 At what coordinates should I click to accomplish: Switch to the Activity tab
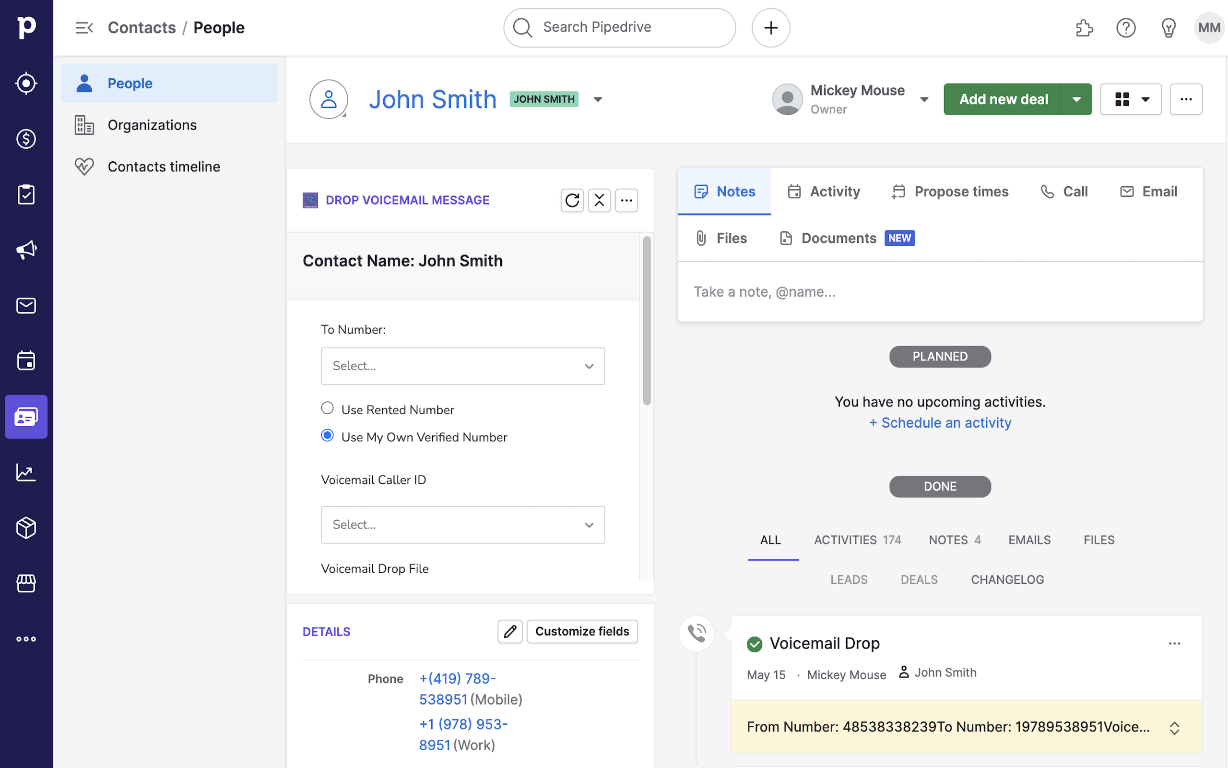tap(824, 192)
